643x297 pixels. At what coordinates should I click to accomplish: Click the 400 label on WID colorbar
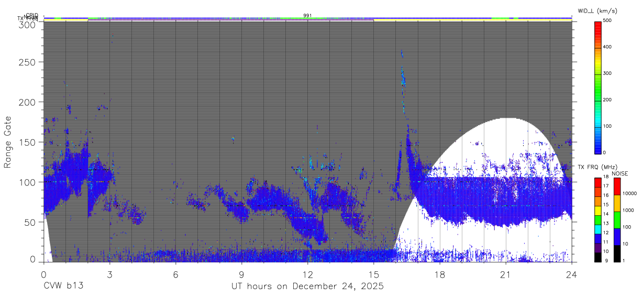click(x=608, y=47)
